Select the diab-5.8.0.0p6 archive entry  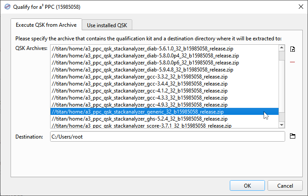pyautogui.click(x=164, y=63)
